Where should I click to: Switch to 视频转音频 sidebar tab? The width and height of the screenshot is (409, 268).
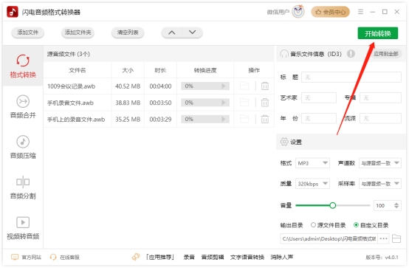tap(23, 227)
